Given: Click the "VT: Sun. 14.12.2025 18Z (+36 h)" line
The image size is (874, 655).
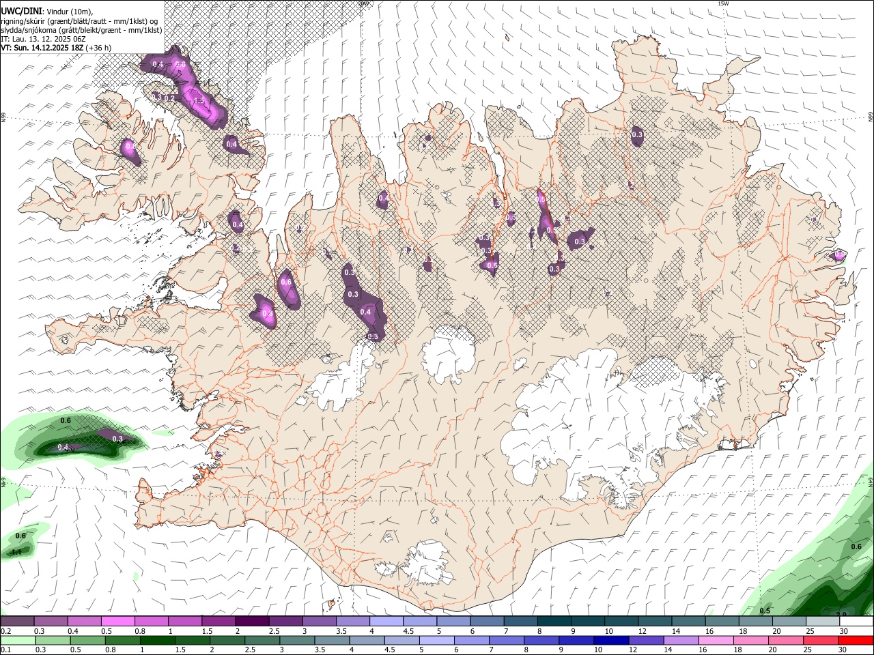Looking at the screenshot, I should click(56, 48).
